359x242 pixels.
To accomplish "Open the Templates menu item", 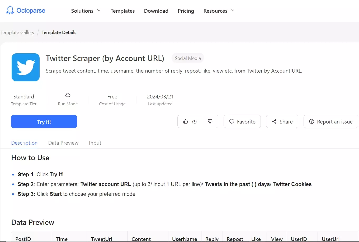I will tap(122, 11).
